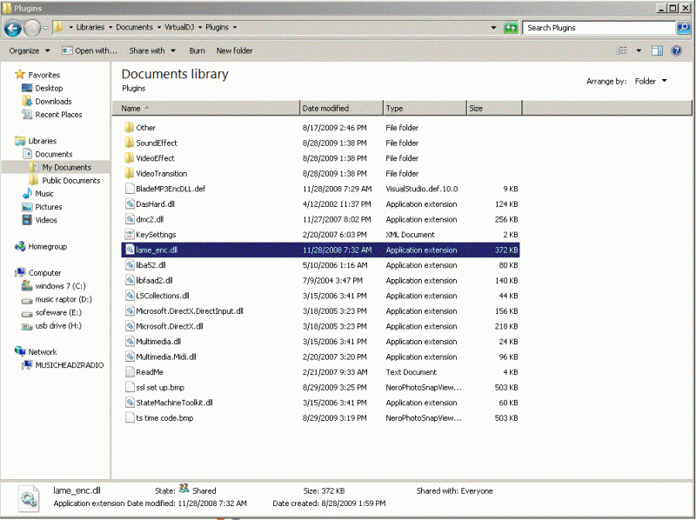Click inside the Search Plugins field
The height and width of the screenshot is (520, 696).
[x=599, y=28]
